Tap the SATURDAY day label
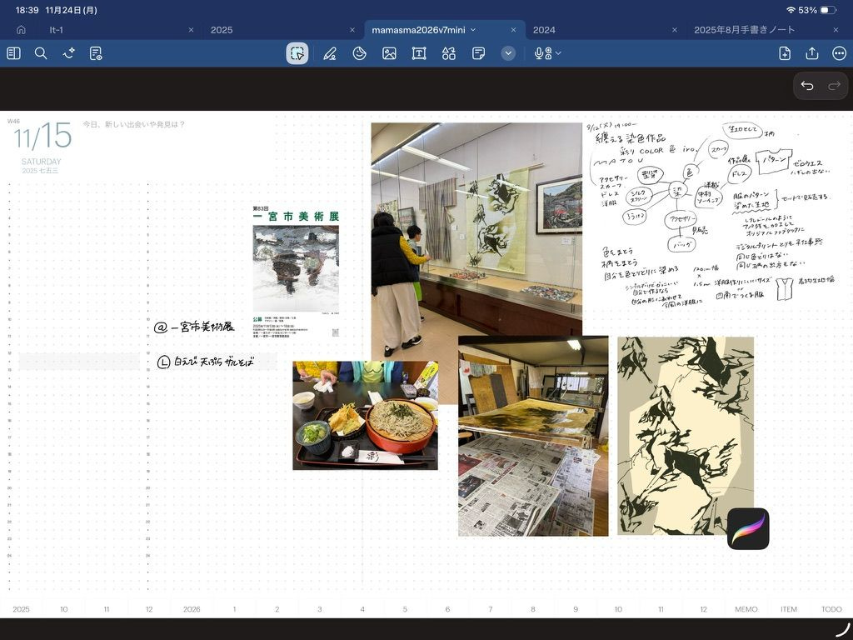The image size is (853, 640). 42,162
